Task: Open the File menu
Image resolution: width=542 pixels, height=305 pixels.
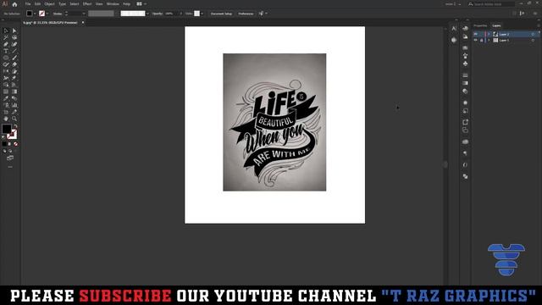Action: [28, 4]
